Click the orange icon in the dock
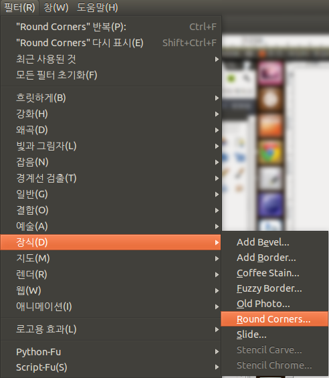This screenshot has height=378, width=329. coord(270,126)
